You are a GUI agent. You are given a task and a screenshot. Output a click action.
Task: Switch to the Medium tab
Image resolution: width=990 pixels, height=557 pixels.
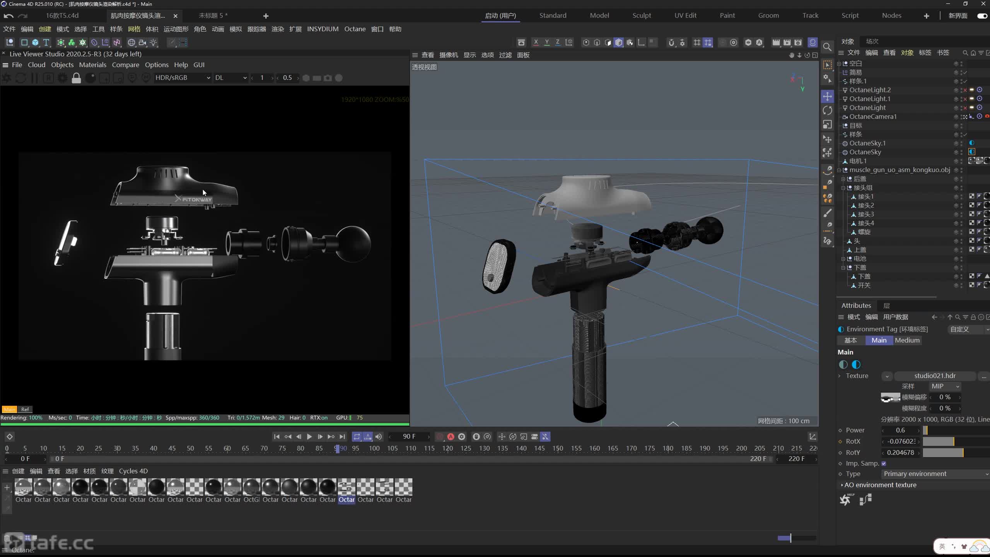point(907,340)
